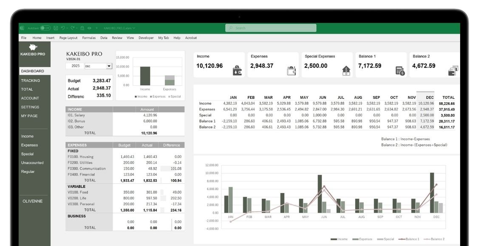Click the Special Expenses house icon

(x=346, y=71)
